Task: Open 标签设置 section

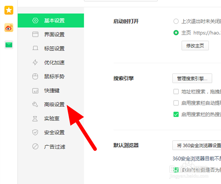Action: [51, 49]
